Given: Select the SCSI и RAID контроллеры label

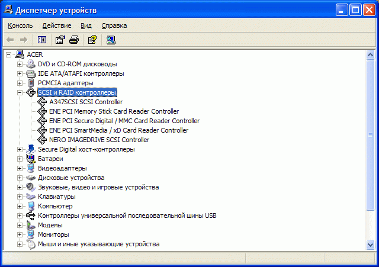Looking at the screenshot, I should (77, 92).
